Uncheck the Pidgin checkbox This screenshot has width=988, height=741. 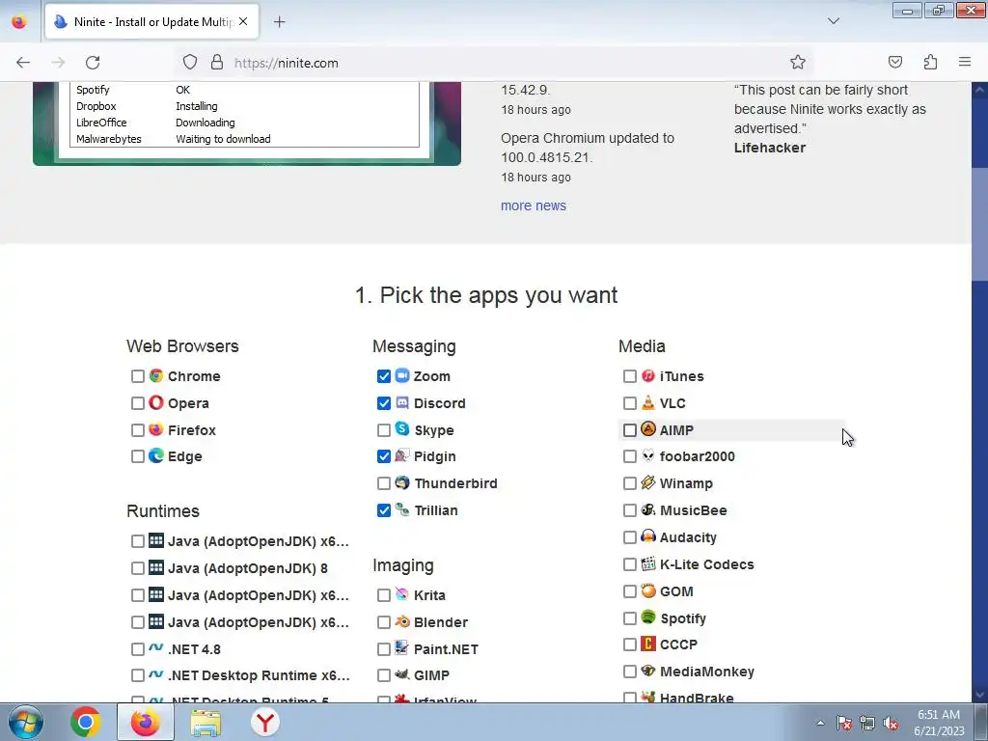(384, 456)
